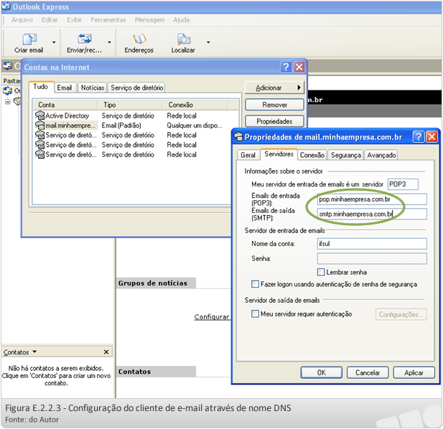Screen dimensions: 443x429
Task: Switch to the Avançado tab
Action: (x=381, y=155)
